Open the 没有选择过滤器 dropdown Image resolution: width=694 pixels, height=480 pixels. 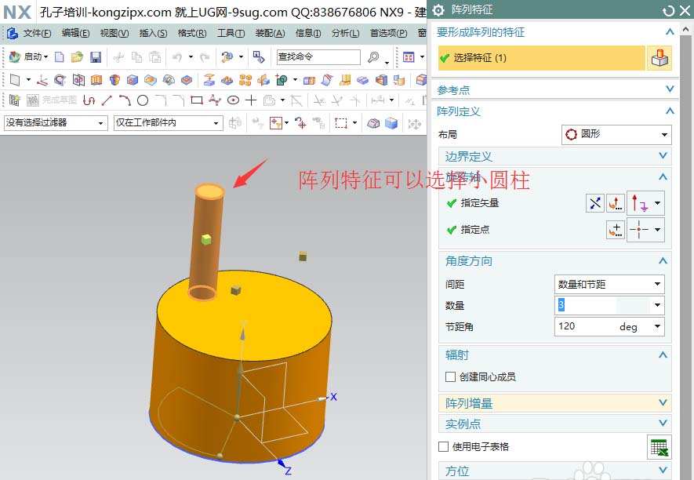pos(56,122)
